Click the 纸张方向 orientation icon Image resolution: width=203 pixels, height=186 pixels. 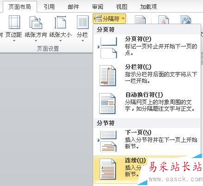[36, 23]
